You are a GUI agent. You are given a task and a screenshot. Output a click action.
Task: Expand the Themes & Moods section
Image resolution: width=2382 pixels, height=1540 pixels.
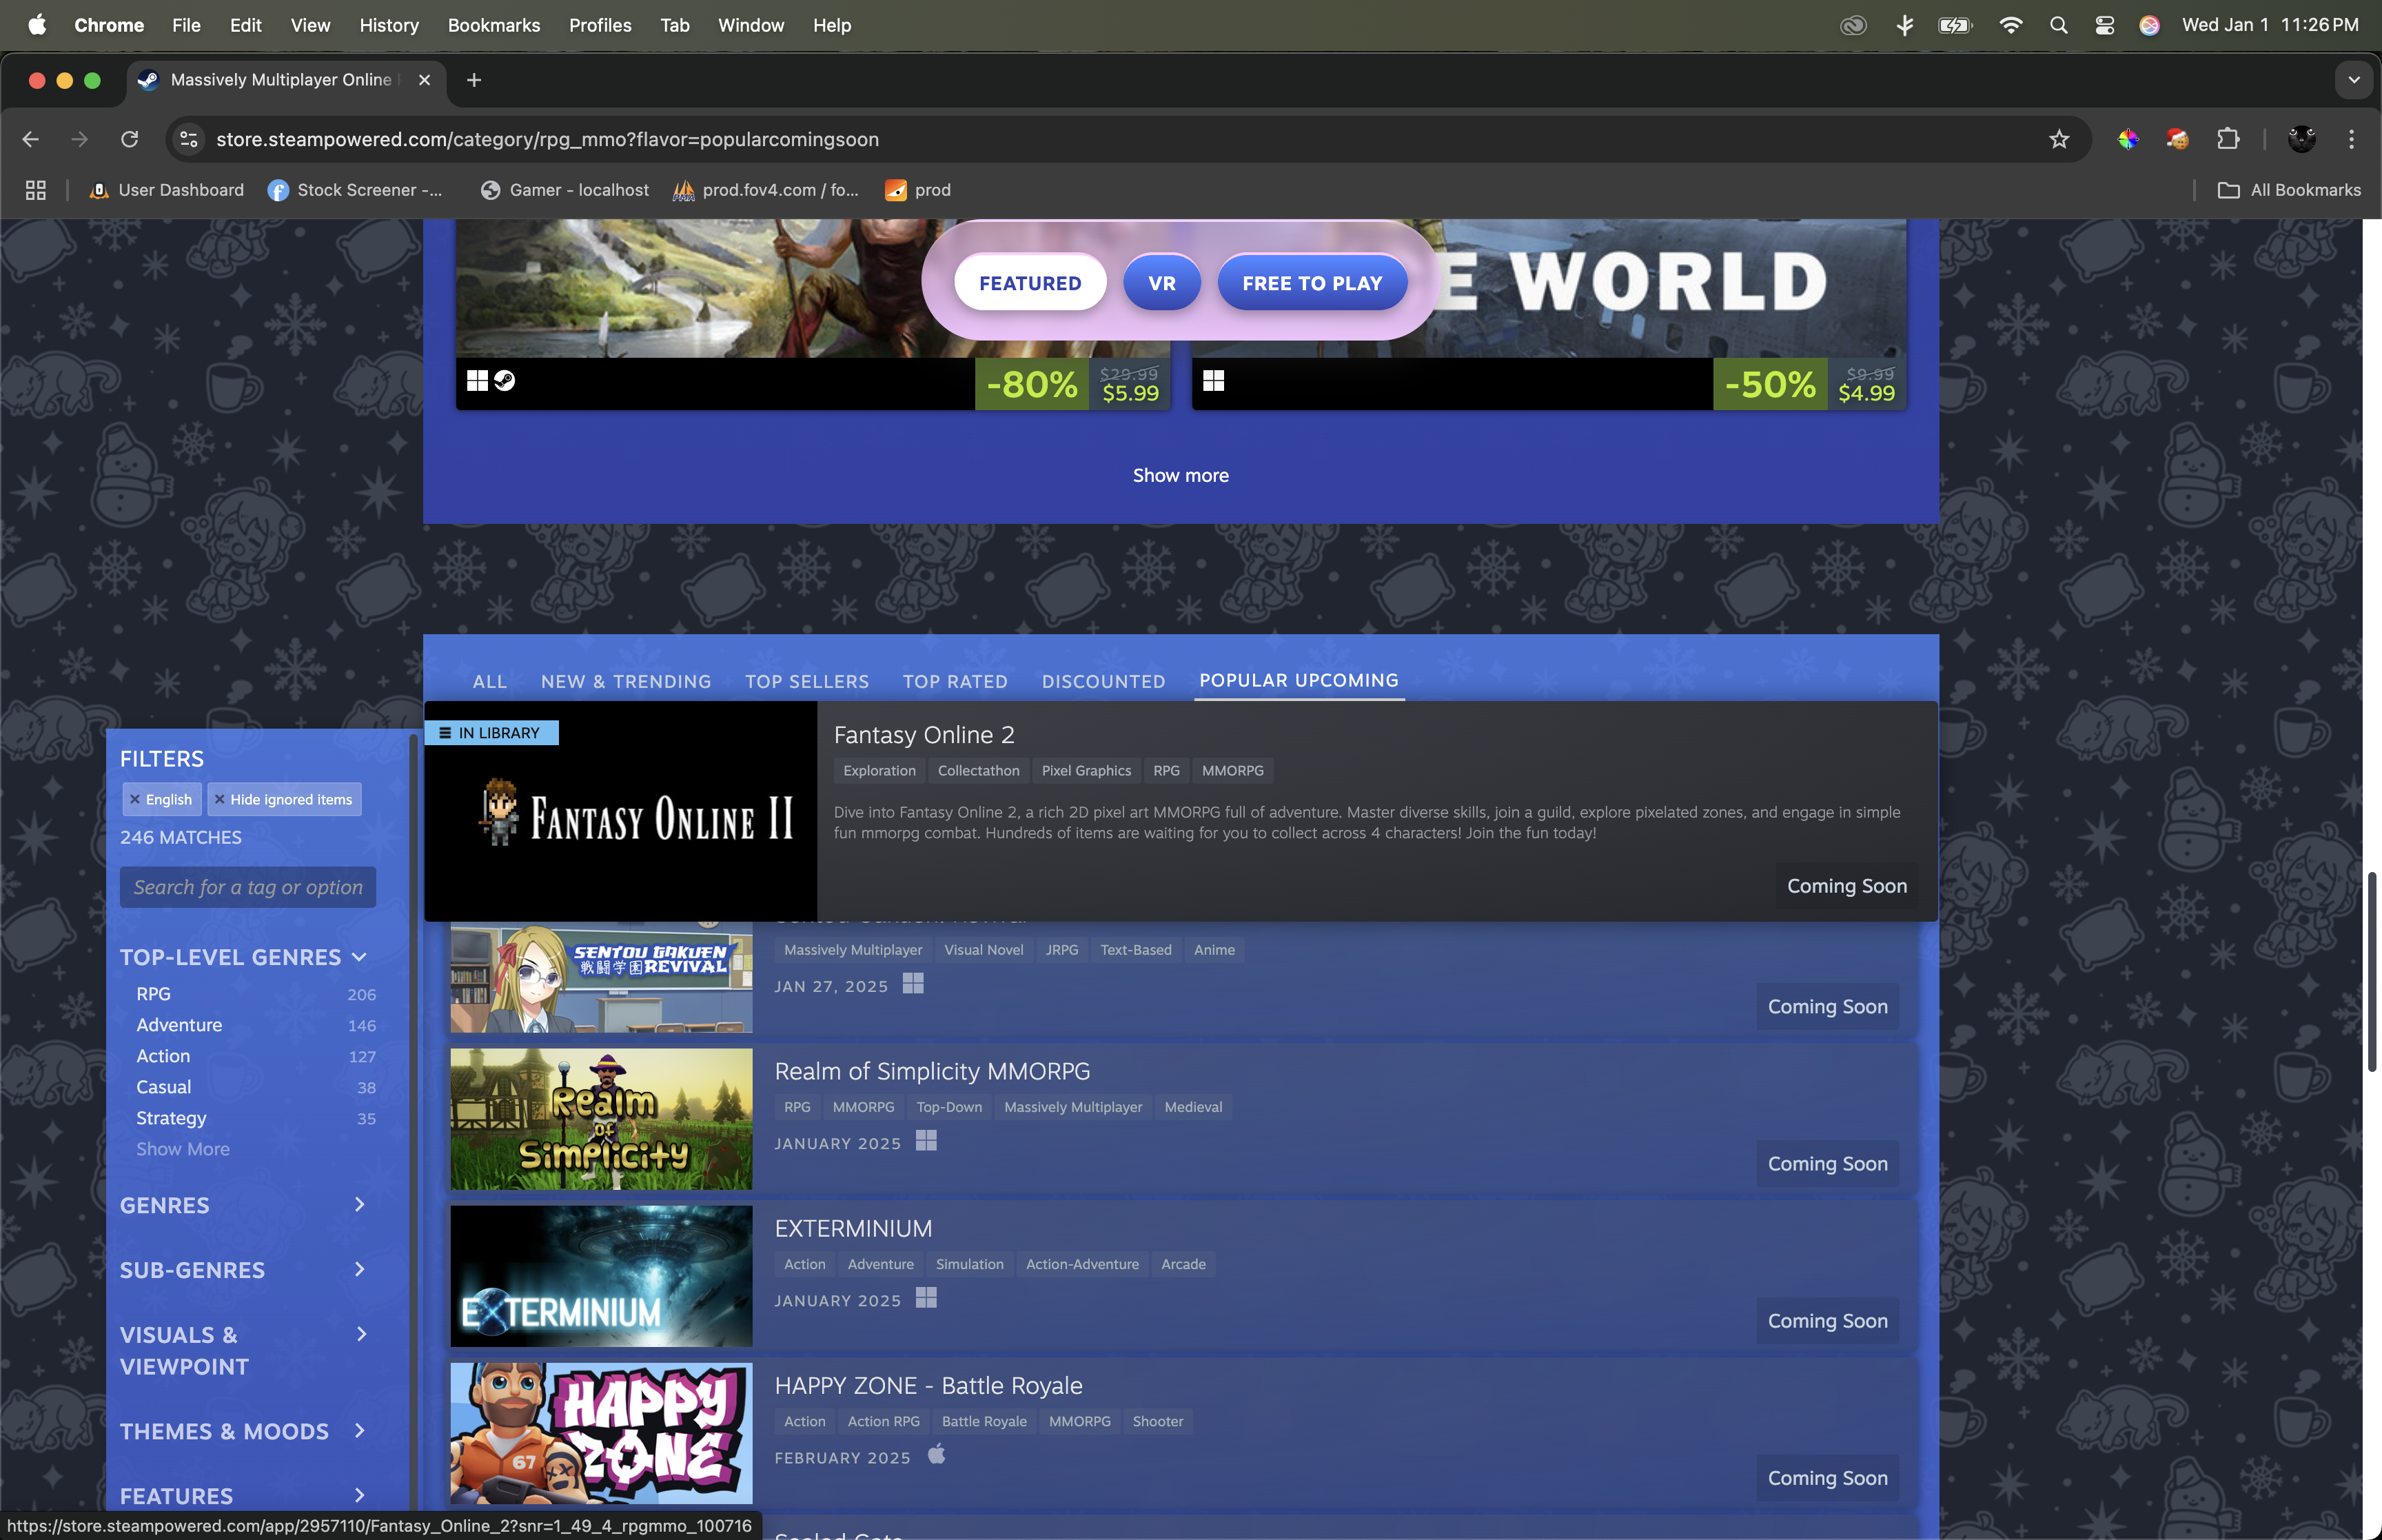tap(244, 1431)
